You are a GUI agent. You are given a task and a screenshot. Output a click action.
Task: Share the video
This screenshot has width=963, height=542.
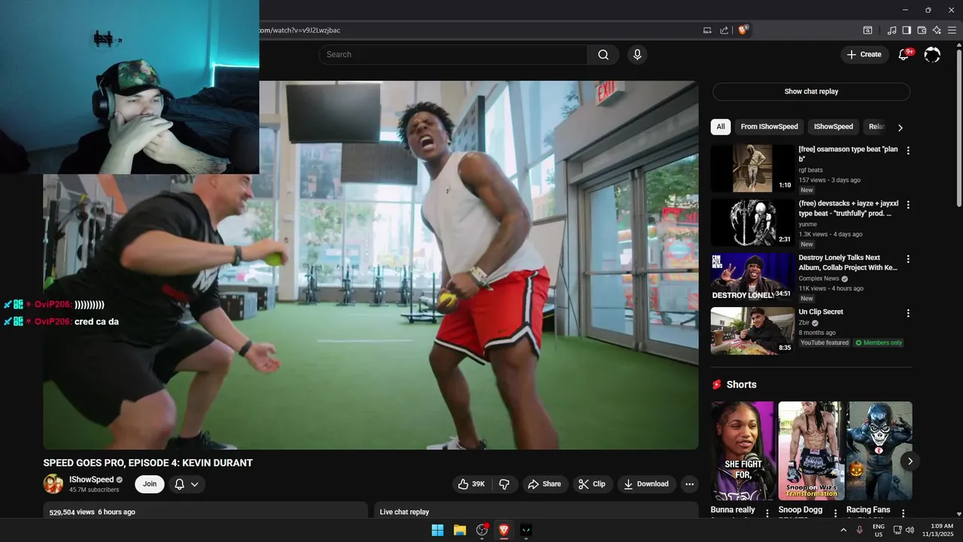point(544,484)
